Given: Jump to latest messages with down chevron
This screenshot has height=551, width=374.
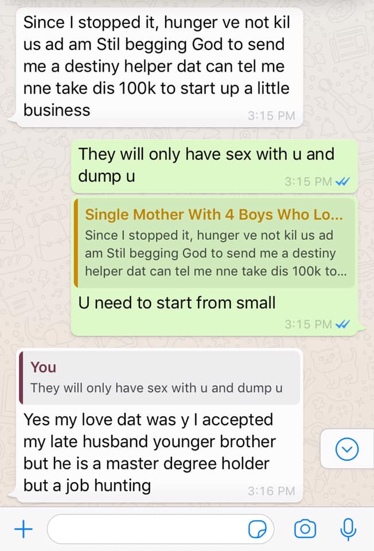Looking at the screenshot, I should click(347, 449).
